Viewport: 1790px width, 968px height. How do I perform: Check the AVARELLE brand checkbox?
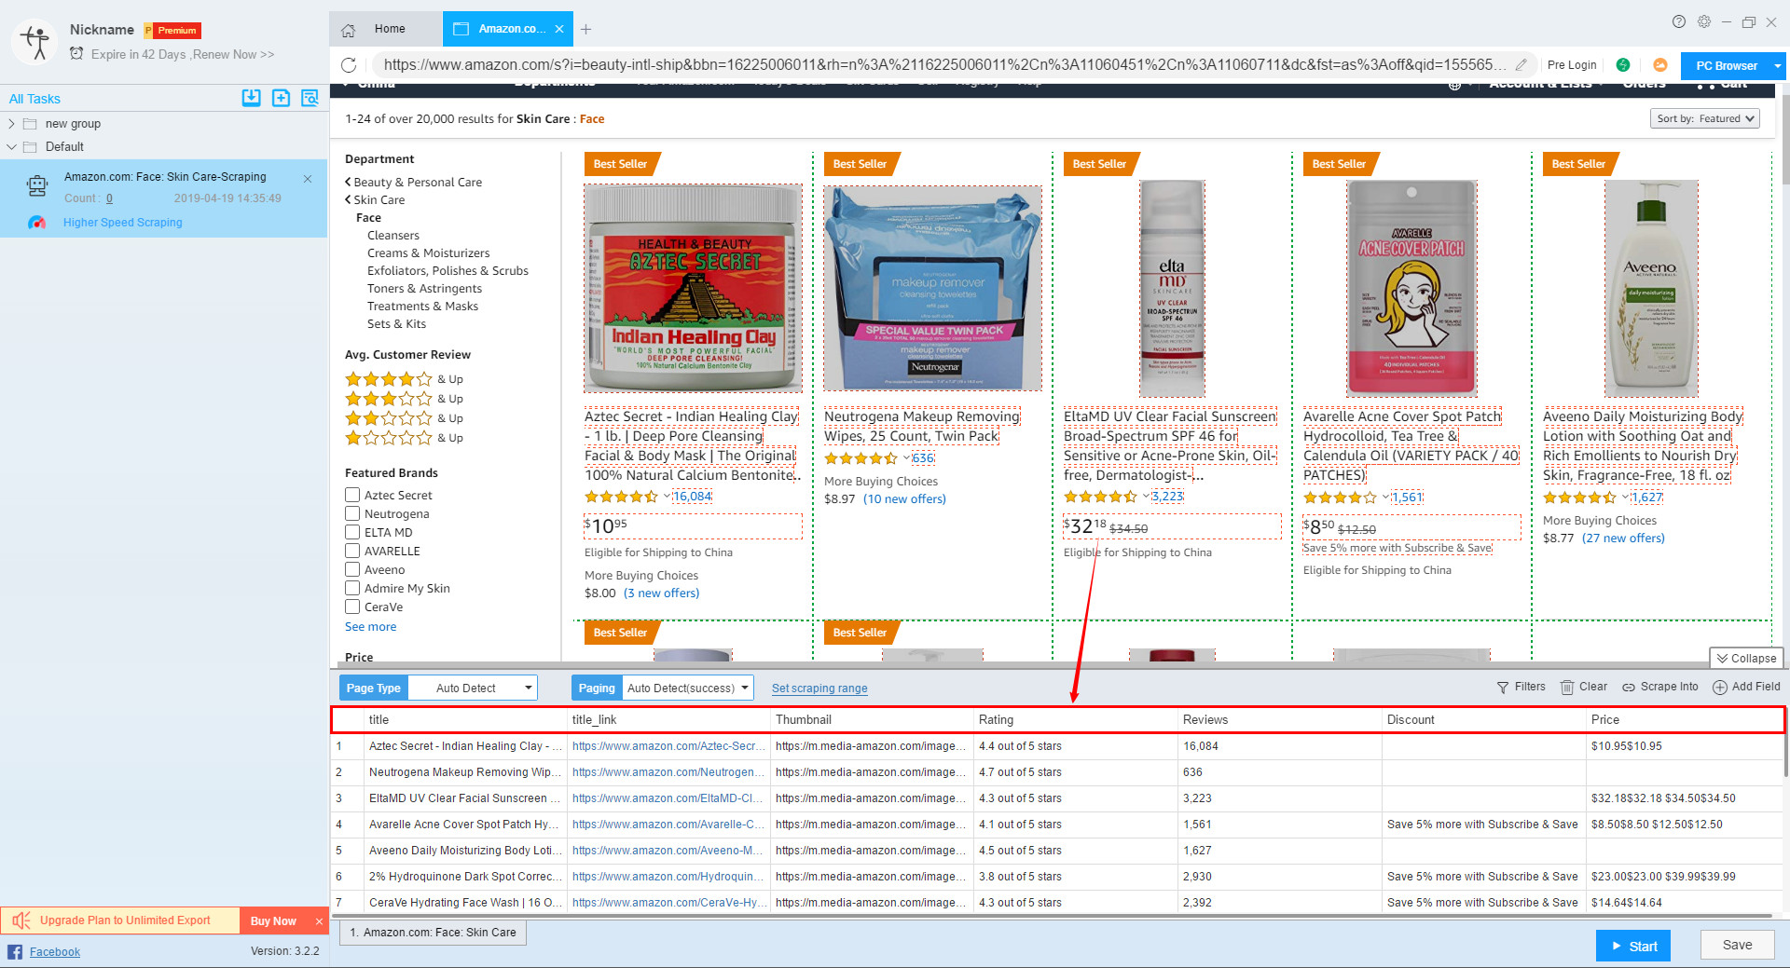point(352,551)
